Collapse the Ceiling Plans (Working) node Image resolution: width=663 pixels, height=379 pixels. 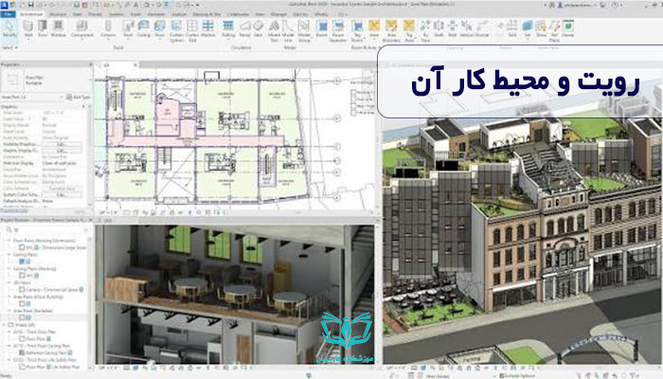[x=9, y=268]
